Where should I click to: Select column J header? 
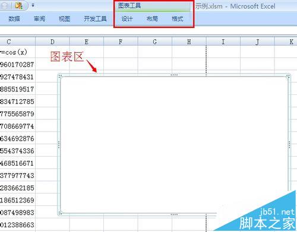coord(257,42)
